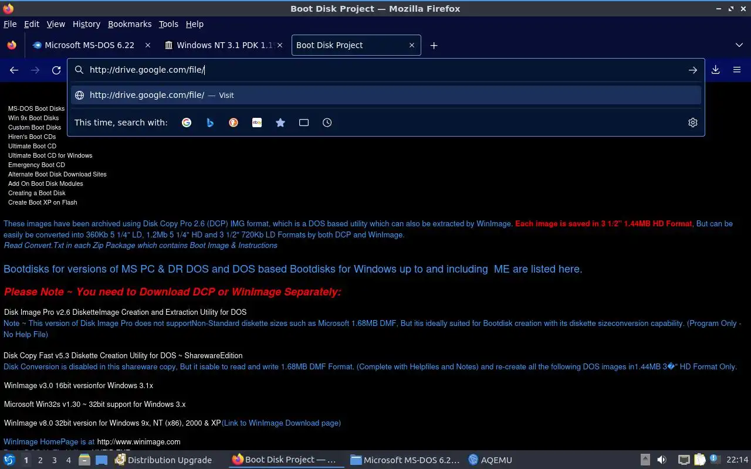Close the Boot Disk Project tab
This screenshot has height=469, width=751.
coord(412,45)
